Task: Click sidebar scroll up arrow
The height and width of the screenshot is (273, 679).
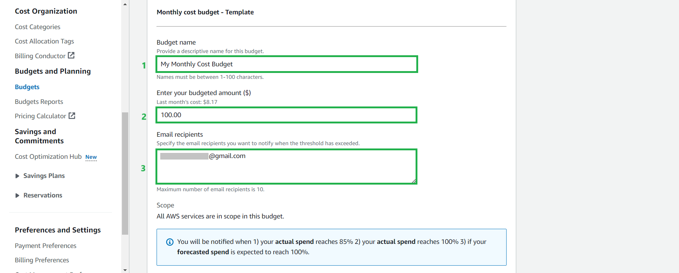Action: point(125,4)
